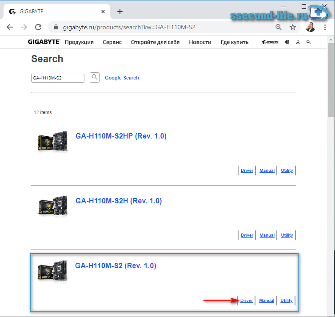Open Manual link for GA-H110M-S2HP
The width and height of the screenshot is (335, 317).
267,170
